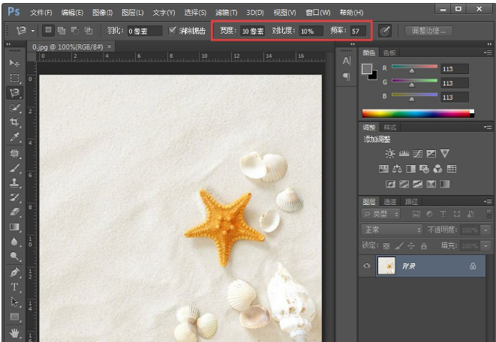
Task: Click the 频率 input field showing 57
Action: [358, 31]
